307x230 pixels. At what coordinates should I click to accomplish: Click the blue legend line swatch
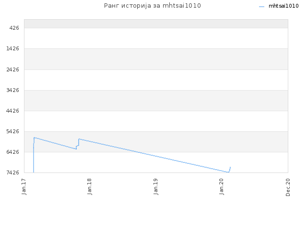click(261, 7)
